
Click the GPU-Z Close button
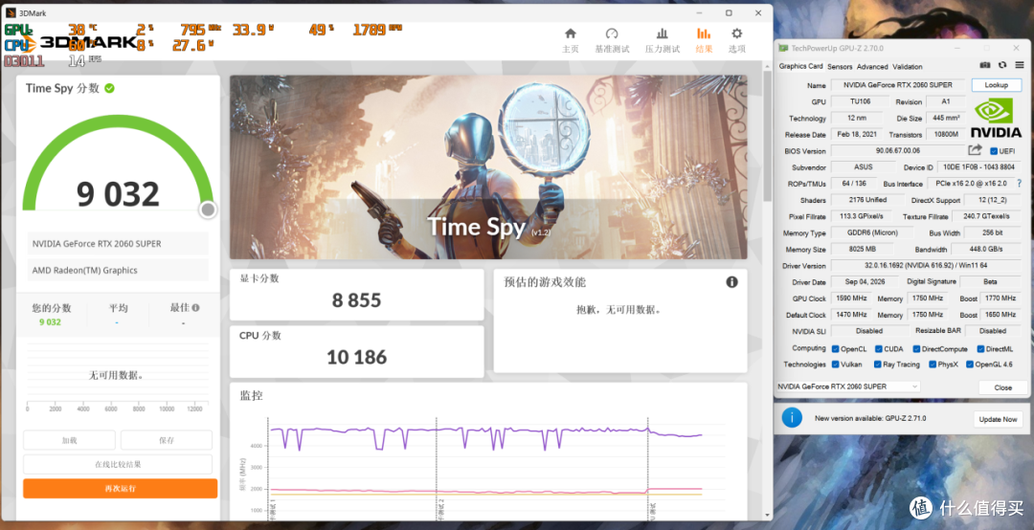(1002, 387)
